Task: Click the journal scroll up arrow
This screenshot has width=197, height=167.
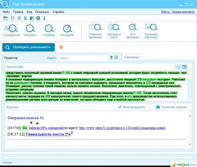Action: pos(190,116)
